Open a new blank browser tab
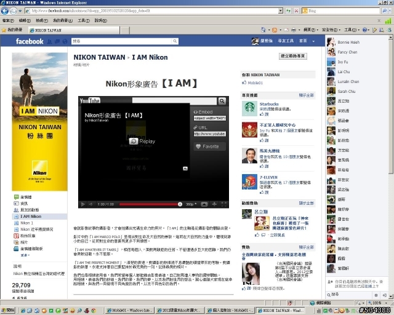 tap(125, 30)
